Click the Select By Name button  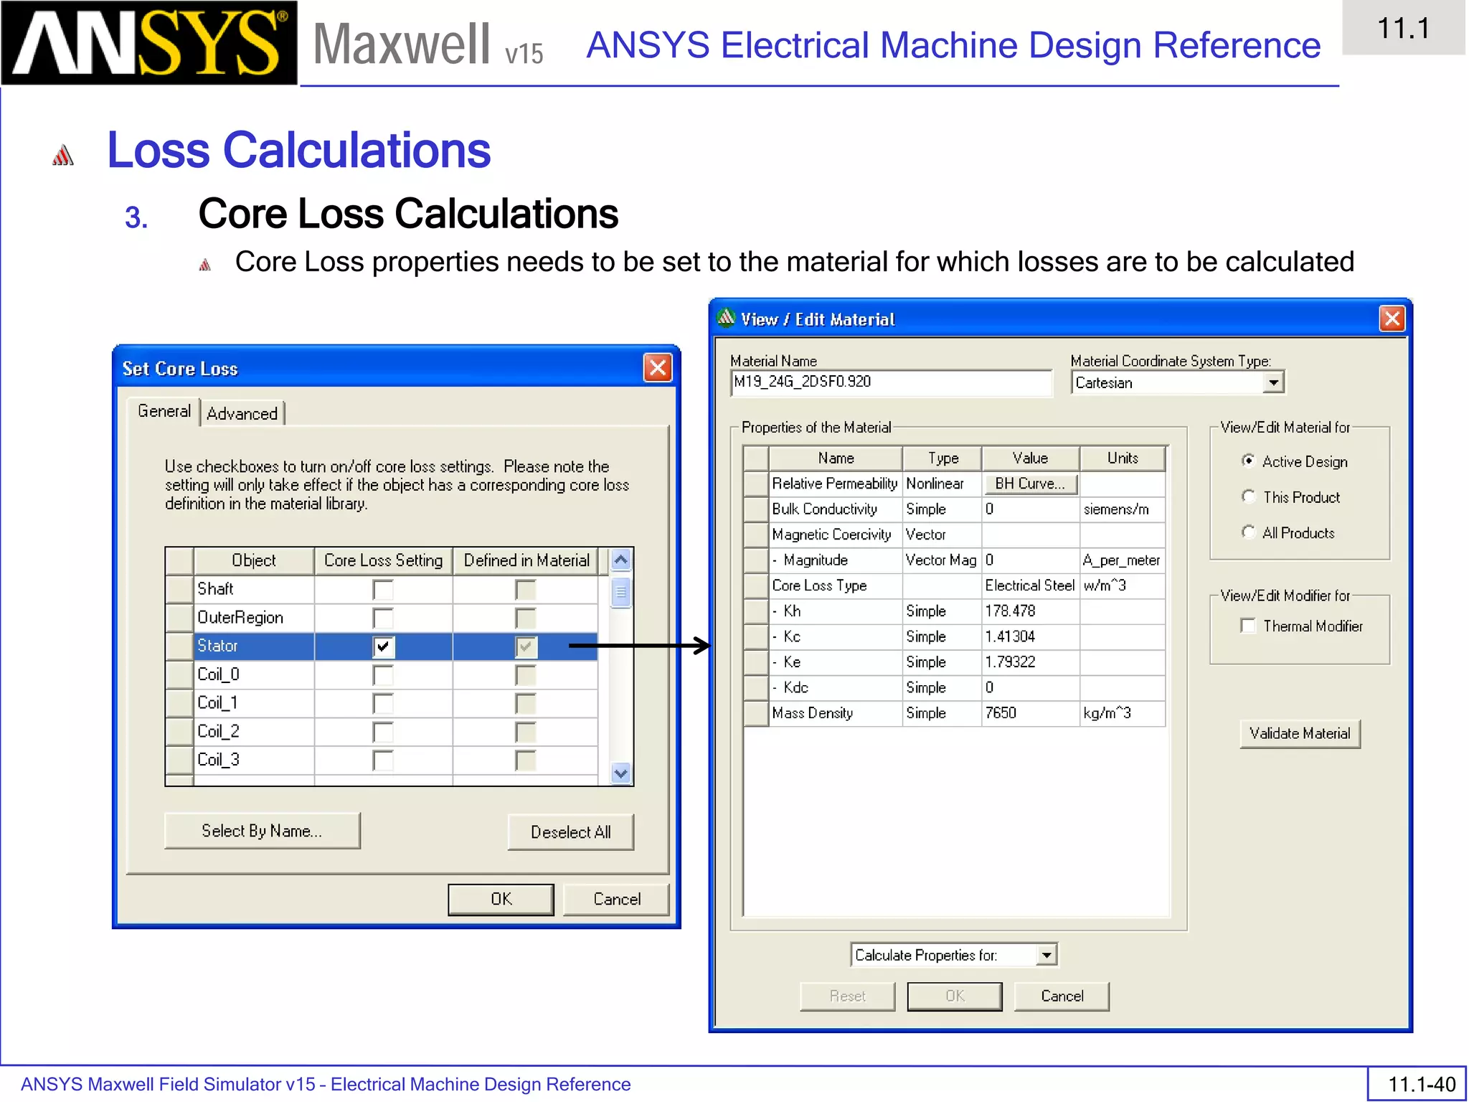click(x=262, y=831)
